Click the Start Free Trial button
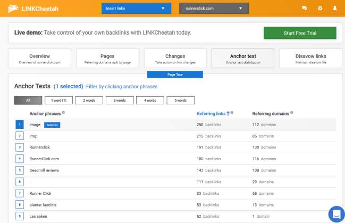Viewport: 345px width, 223px height. click(x=300, y=33)
